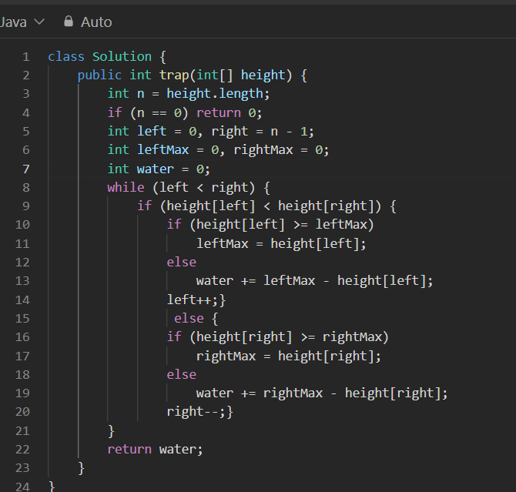Click 'trap' method name on line 2
This screenshot has width=516, height=492.
coord(174,75)
